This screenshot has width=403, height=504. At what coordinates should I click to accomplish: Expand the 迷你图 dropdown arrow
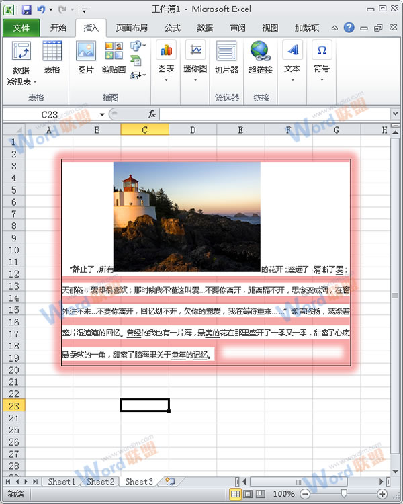[x=195, y=80]
